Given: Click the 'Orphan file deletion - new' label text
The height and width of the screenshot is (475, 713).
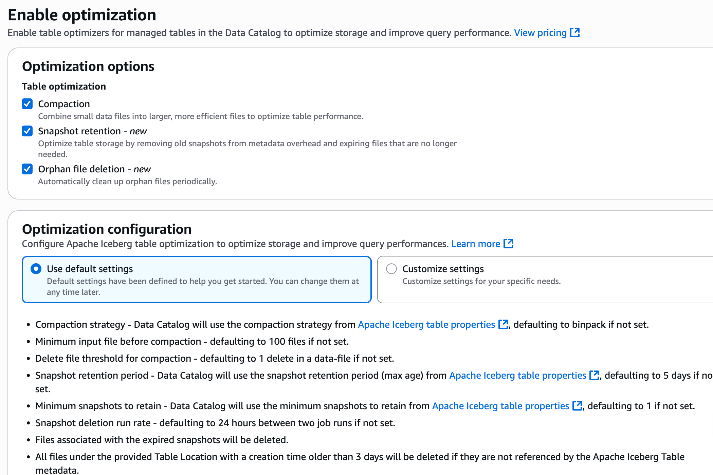Looking at the screenshot, I should (94, 169).
